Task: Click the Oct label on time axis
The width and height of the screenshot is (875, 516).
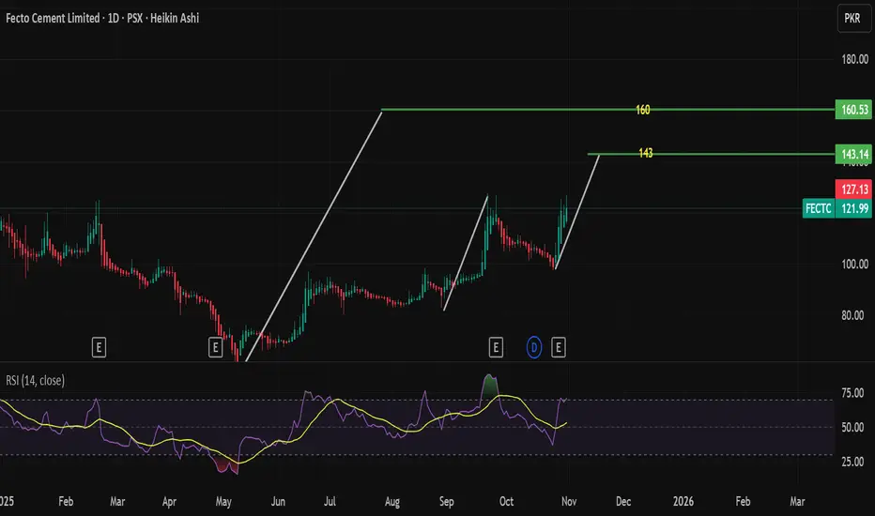Action: 506,501
